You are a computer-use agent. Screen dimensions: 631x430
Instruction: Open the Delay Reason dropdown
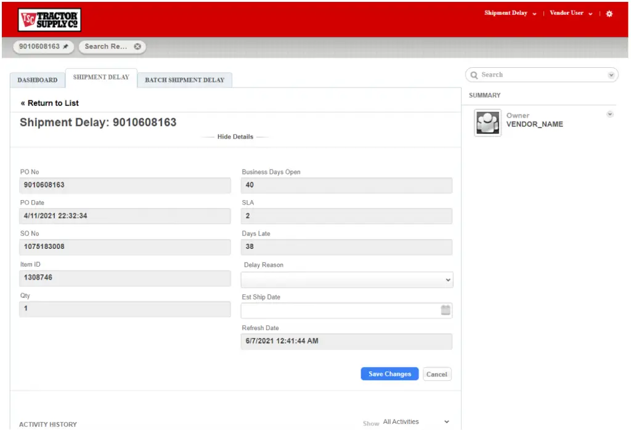(347, 280)
